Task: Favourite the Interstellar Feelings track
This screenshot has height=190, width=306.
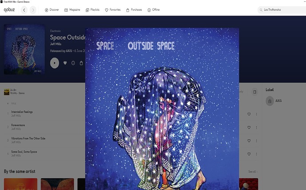Action: [249, 114]
